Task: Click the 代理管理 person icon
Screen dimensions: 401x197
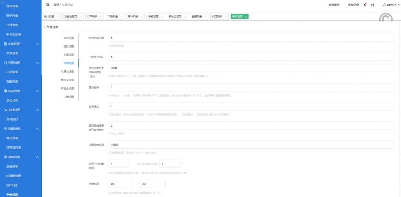Action: pyautogui.click(x=5, y=63)
